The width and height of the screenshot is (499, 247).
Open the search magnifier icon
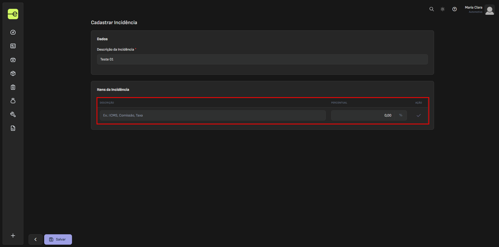pos(431,9)
